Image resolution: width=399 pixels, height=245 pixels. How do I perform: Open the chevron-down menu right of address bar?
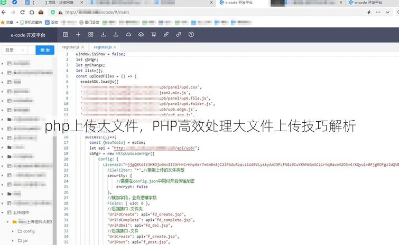(x=387, y=12)
